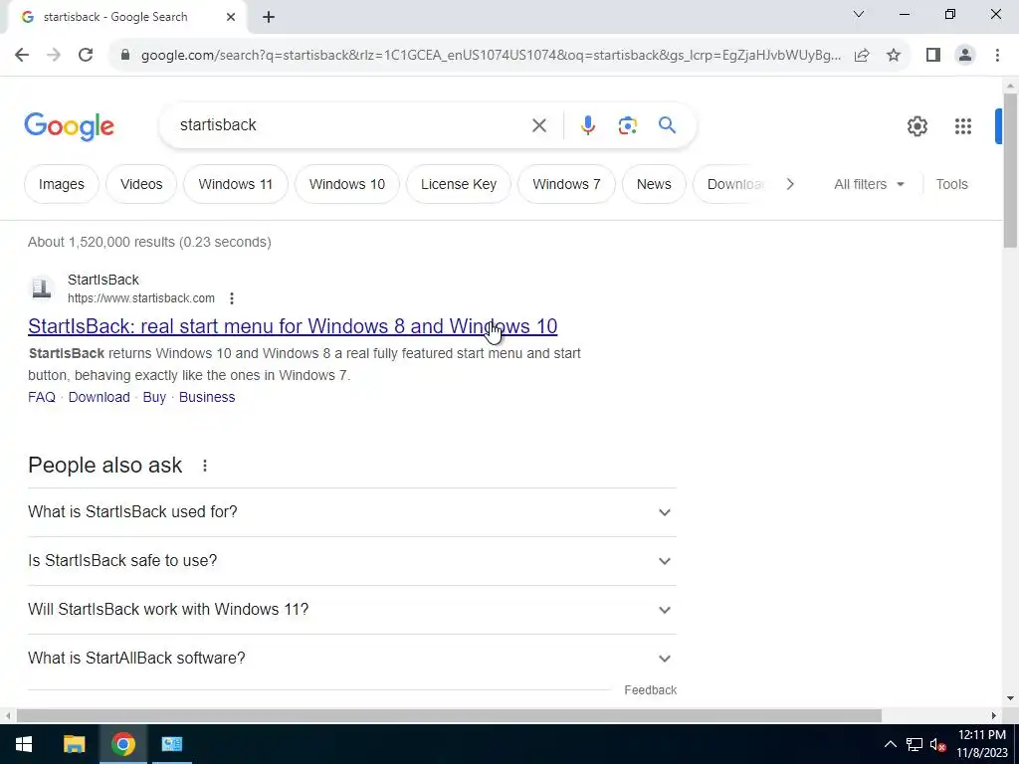Screen dimensions: 1019x764
Task: Open the third taskbar application icon
Action: (x=172, y=744)
